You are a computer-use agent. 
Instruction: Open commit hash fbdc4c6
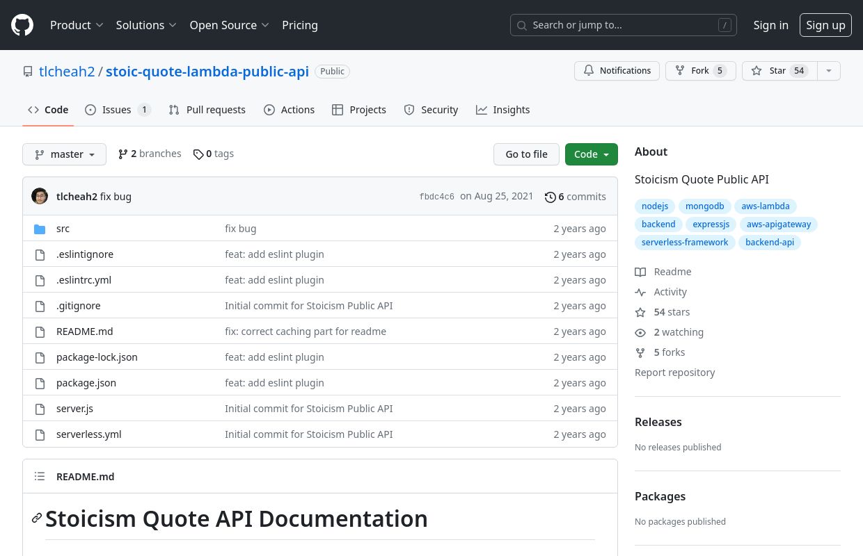(436, 197)
